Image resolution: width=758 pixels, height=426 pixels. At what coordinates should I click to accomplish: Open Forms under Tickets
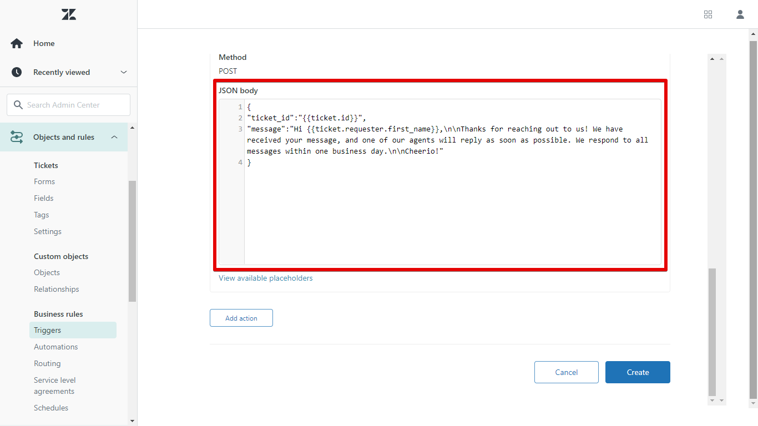[44, 181]
